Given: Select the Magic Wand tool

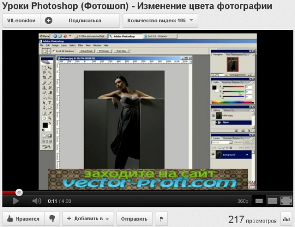Looking at the screenshot, I should 50,73.
